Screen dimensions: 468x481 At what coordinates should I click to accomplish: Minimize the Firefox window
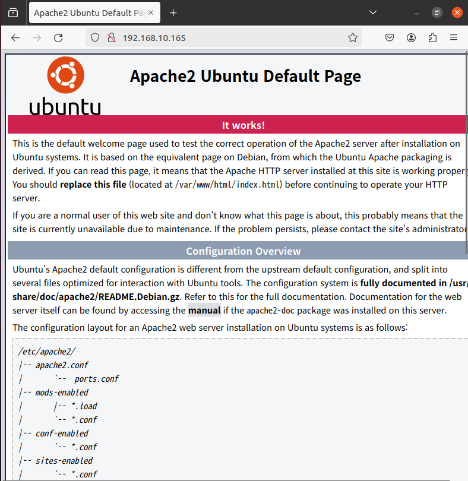click(416, 13)
